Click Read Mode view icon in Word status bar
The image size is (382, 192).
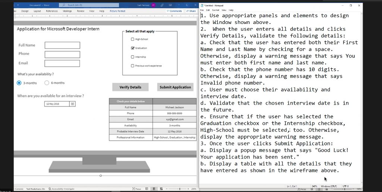click(x=147, y=189)
